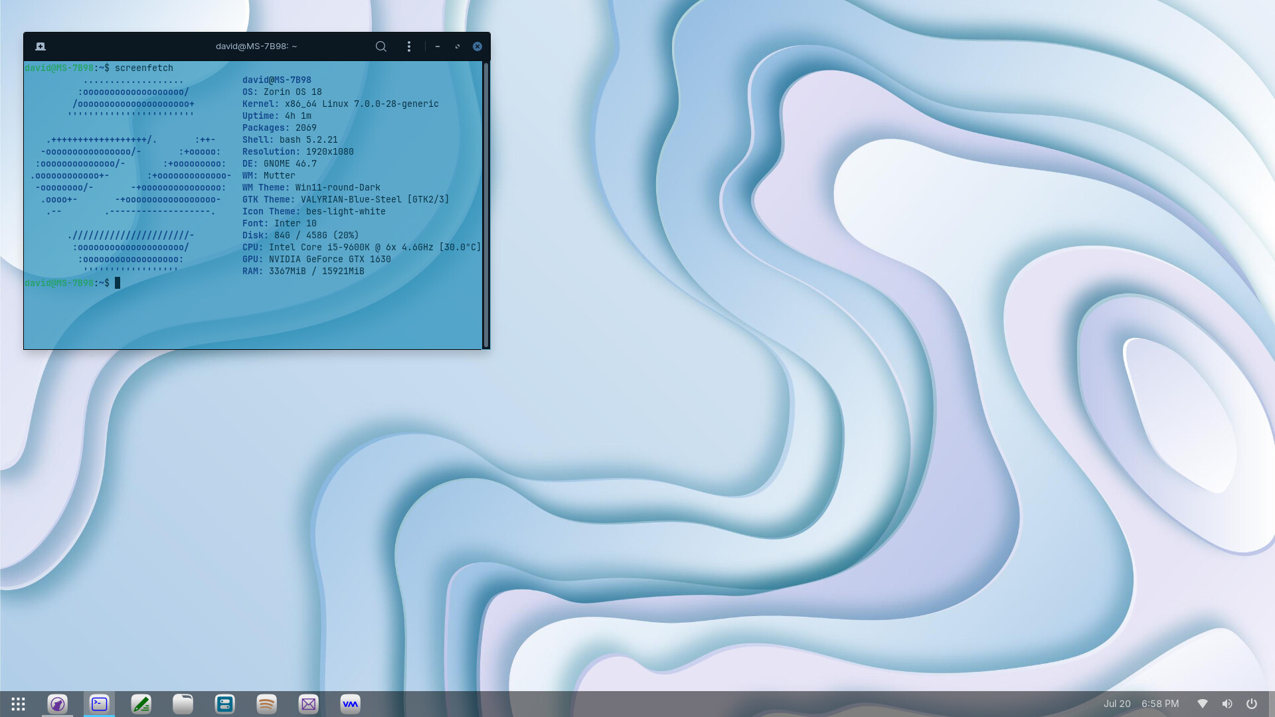Click the david@MS-7B98 header in screenfetch output
This screenshot has width=1275, height=717.
[x=277, y=80]
